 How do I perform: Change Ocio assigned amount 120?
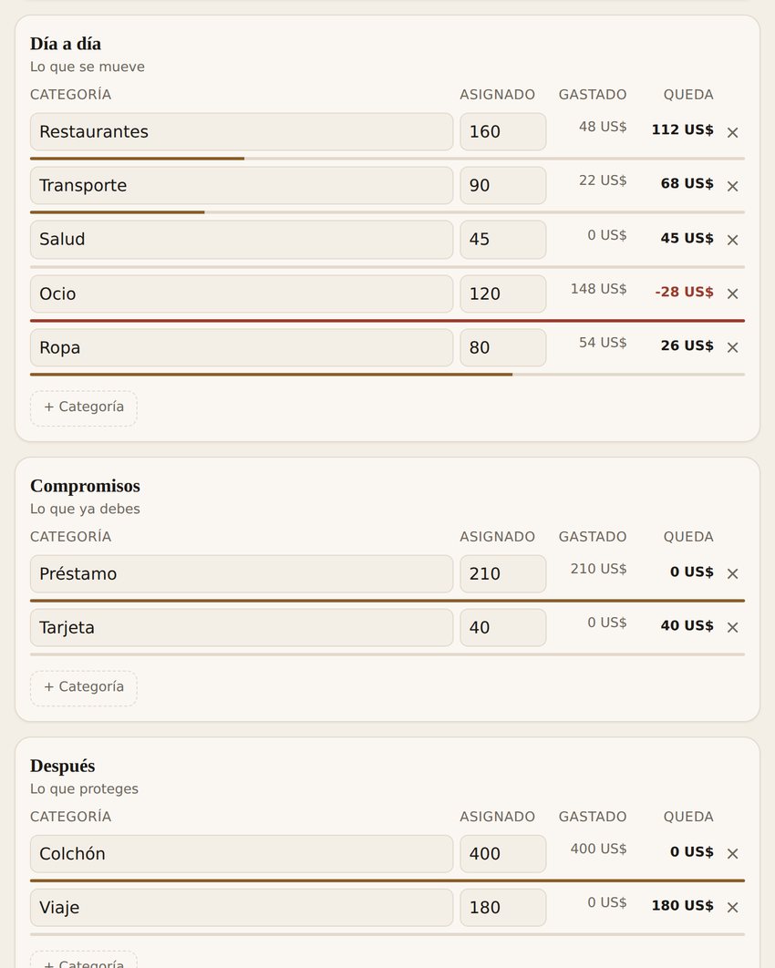pos(502,293)
